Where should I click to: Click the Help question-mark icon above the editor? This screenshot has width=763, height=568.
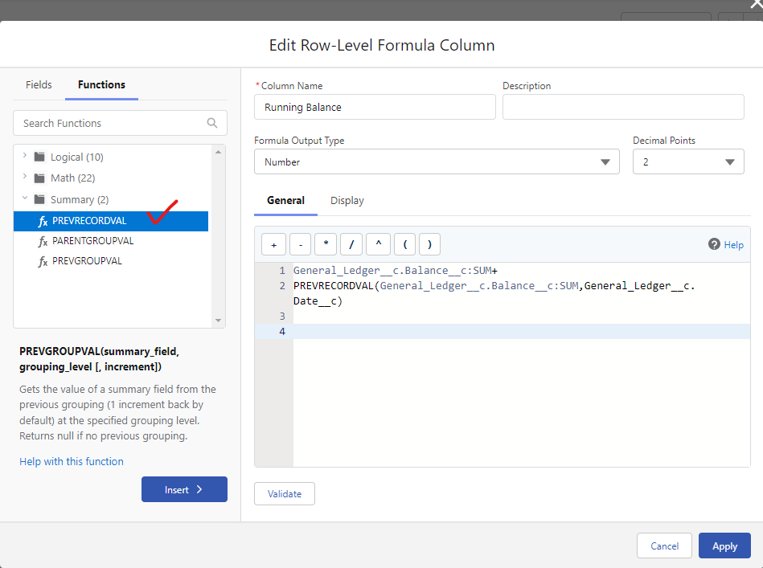click(714, 244)
